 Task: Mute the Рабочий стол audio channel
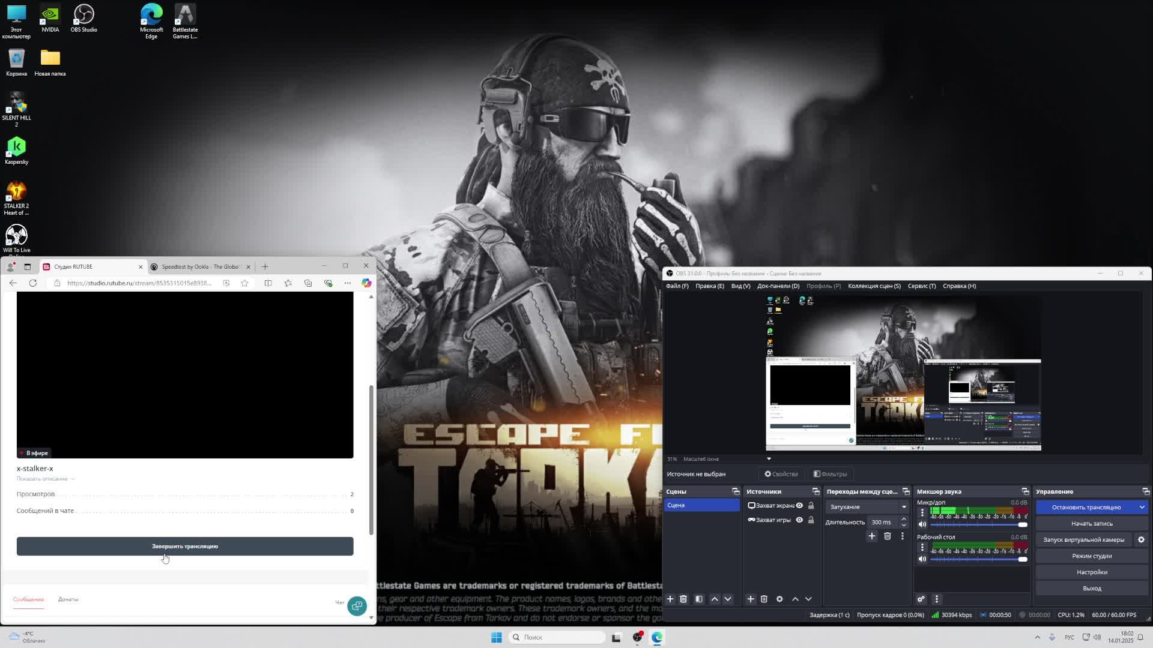pos(922,559)
